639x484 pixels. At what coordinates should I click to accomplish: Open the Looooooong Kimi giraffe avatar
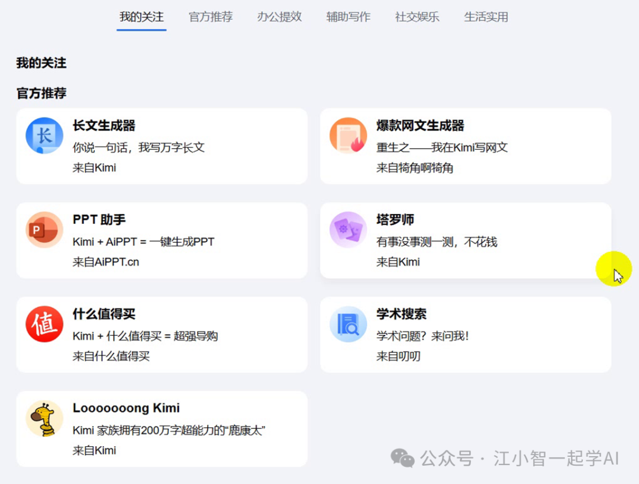click(x=44, y=418)
